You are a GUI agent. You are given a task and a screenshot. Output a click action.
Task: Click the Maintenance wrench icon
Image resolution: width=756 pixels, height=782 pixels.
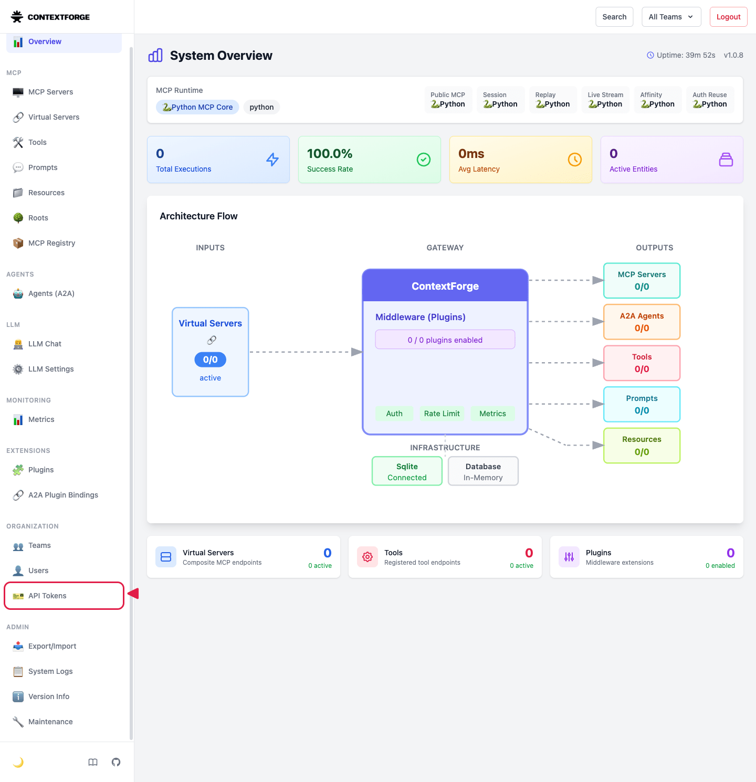click(x=18, y=722)
